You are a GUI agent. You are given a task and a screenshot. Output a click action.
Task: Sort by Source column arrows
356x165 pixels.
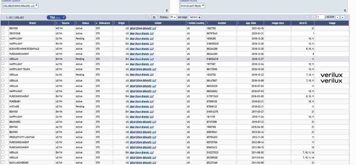pyautogui.click(x=57, y=23)
